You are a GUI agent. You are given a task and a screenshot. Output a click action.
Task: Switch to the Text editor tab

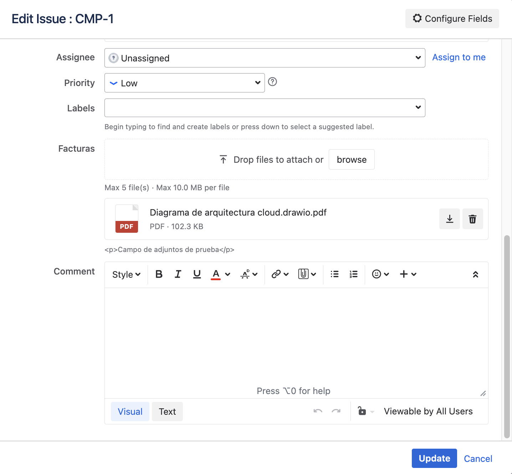point(167,412)
